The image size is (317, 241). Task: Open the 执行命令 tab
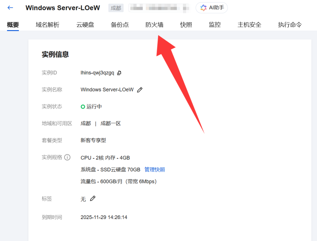pos(289,25)
